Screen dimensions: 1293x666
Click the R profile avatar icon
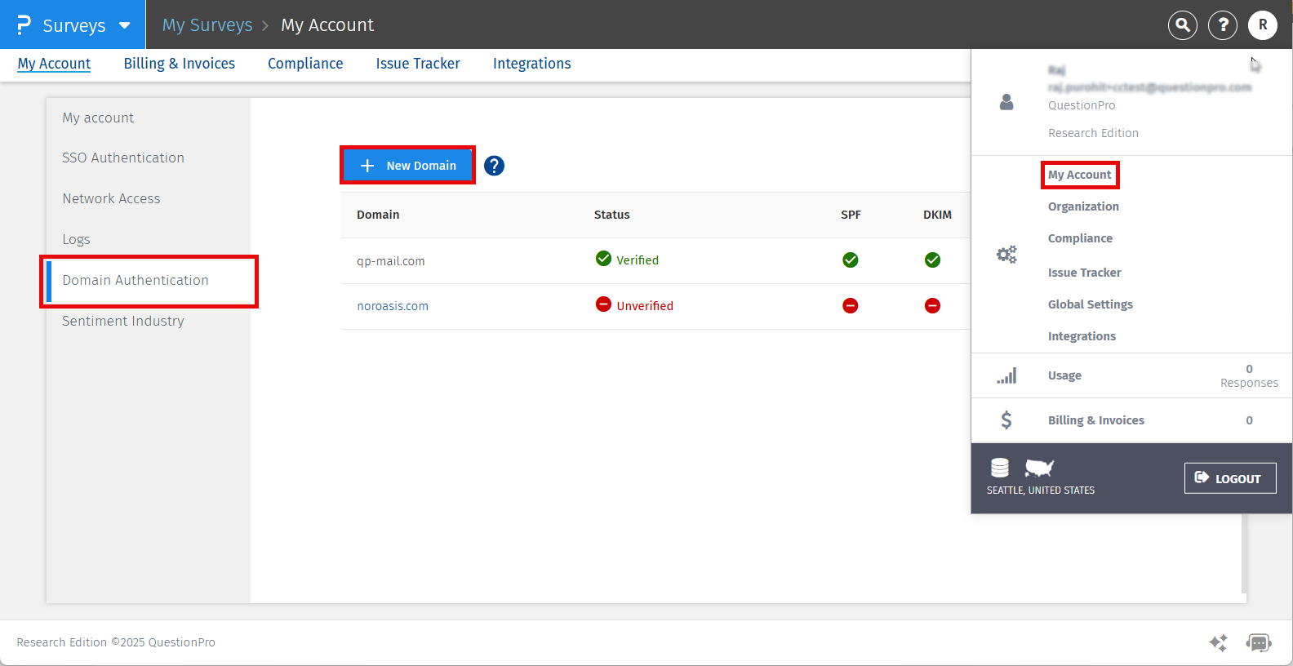point(1262,25)
